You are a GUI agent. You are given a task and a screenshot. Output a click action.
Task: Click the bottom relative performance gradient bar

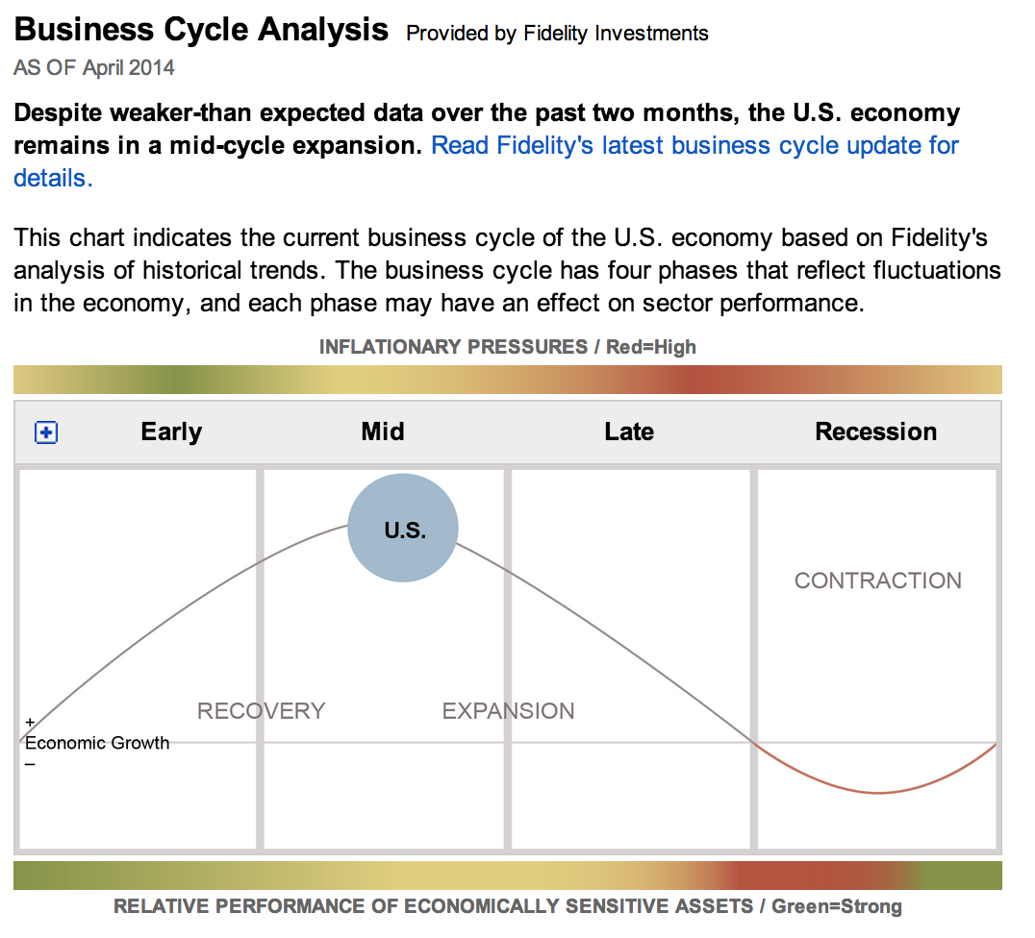508,876
